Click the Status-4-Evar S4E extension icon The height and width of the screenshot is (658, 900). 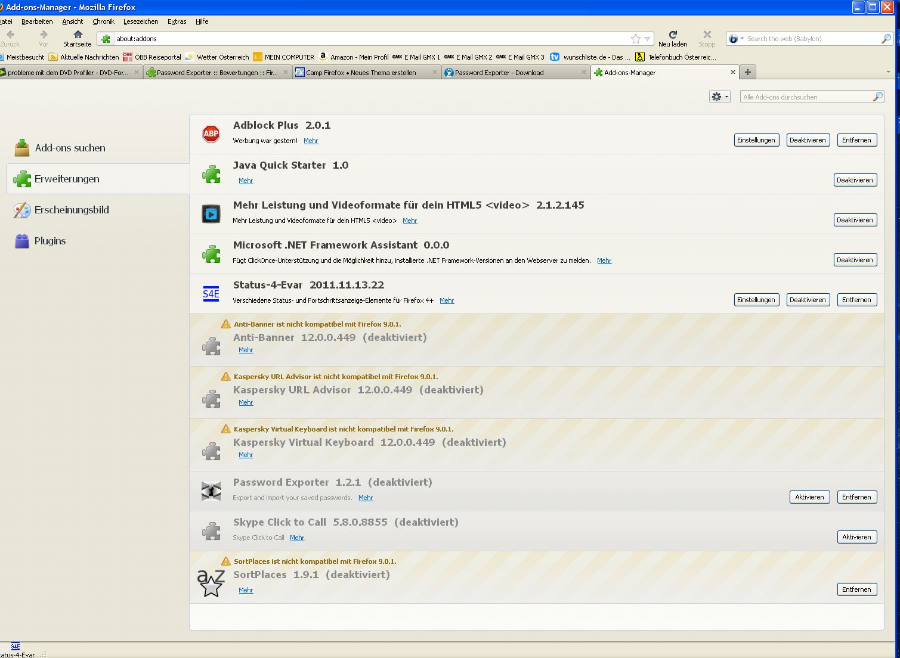click(x=211, y=293)
